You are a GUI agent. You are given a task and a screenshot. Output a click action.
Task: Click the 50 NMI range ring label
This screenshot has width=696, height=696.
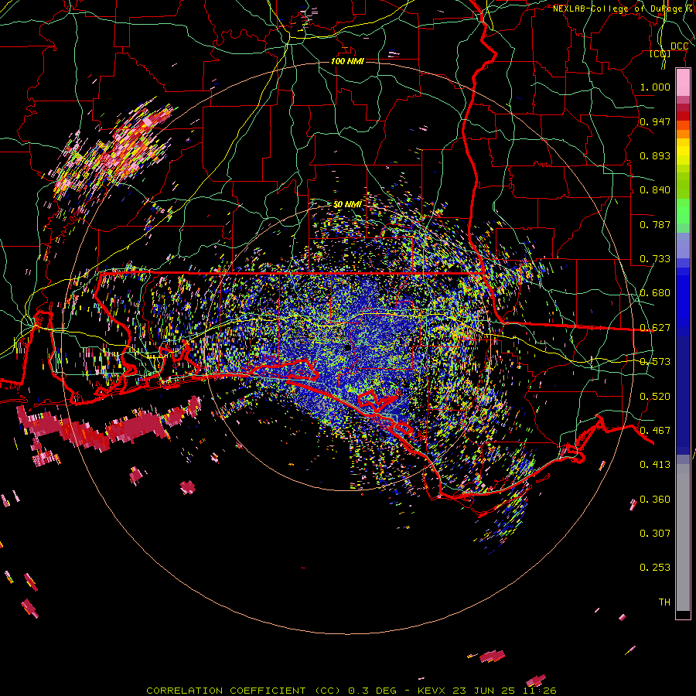point(347,204)
